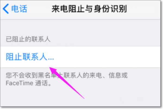The image size is (163, 109).
Task: Click the 您不会收到黑名单 footer description line
Action: 67,75
